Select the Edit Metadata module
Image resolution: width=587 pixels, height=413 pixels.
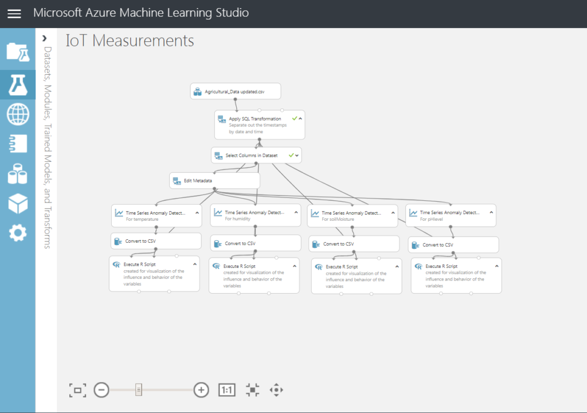214,181
